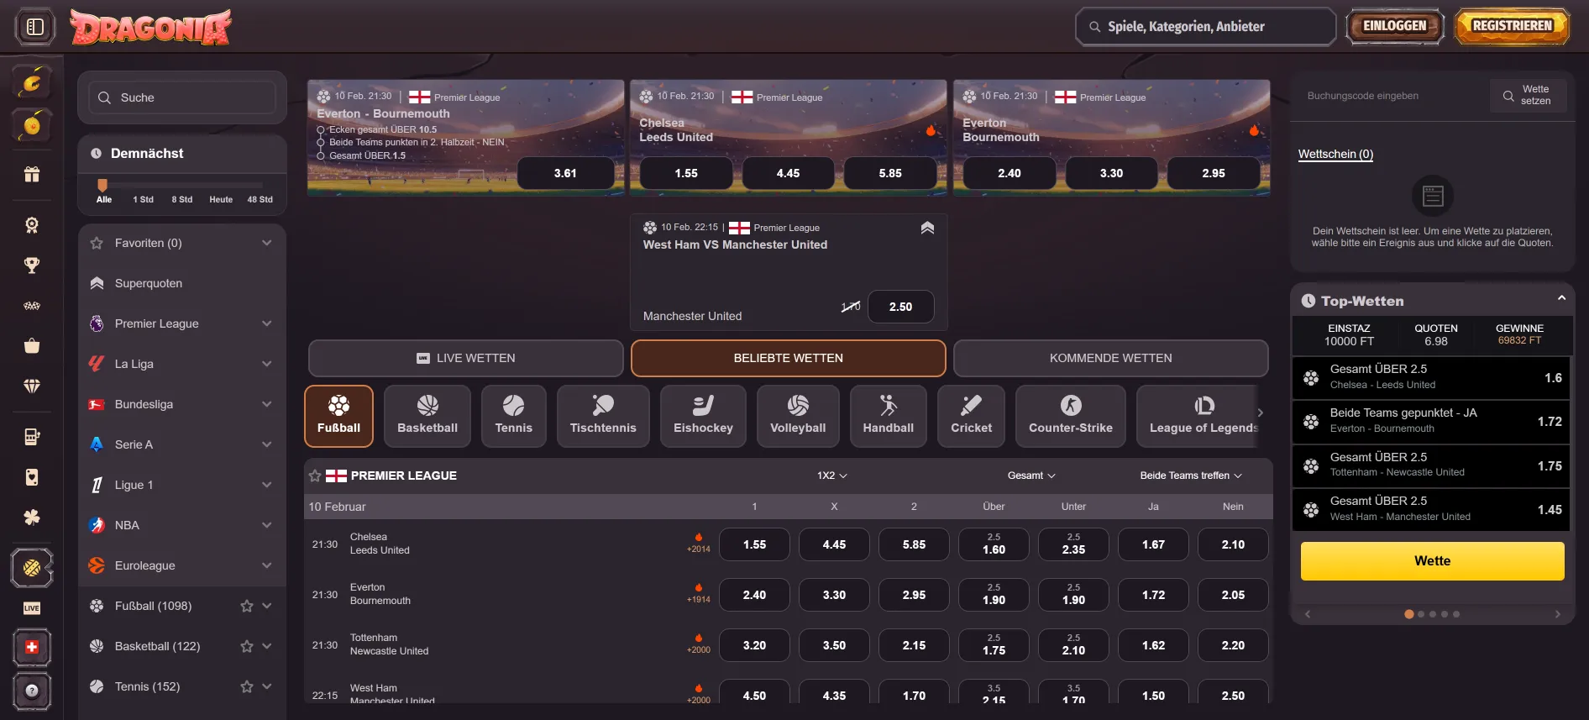Screen dimensions: 1589x720
Task: Select the 48 Std time filter
Action: [x=260, y=199]
